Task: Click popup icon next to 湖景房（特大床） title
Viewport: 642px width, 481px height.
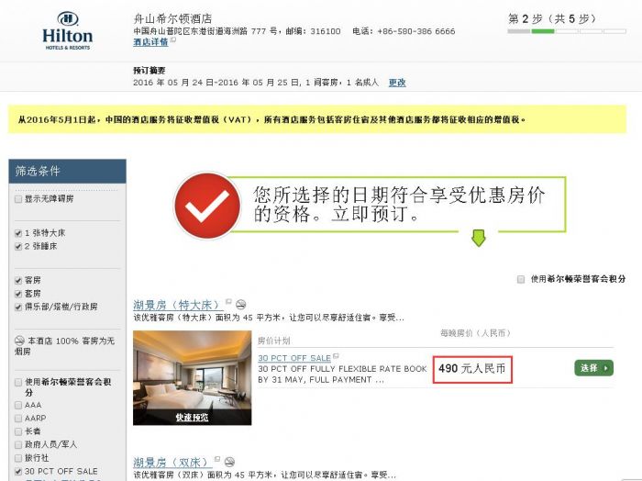Action: pyautogui.click(x=228, y=302)
